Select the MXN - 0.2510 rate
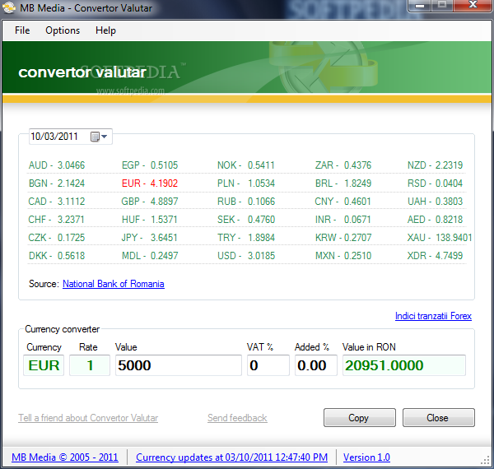494x469 pixels. point(343,256)
